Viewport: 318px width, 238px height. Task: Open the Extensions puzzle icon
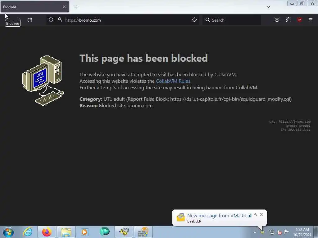point(288,20)
